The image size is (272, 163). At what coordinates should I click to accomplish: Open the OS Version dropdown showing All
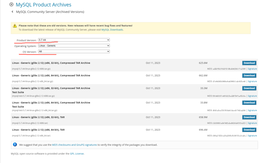coord(74,51)
